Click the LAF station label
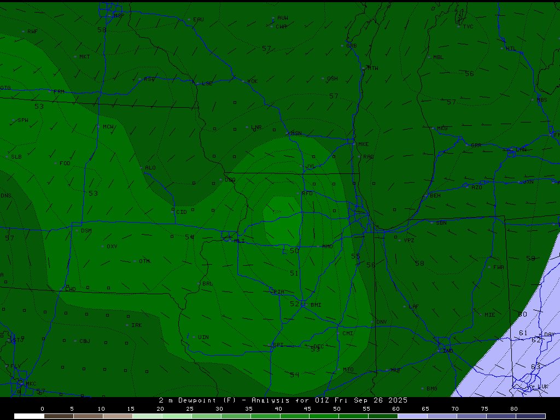 (413, 306)
